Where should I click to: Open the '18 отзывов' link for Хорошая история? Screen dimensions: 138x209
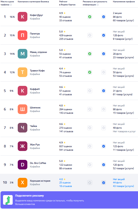coord(66,186)
